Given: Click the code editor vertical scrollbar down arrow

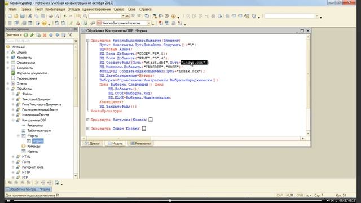Looking at the screenshot, I should (308, 133).
